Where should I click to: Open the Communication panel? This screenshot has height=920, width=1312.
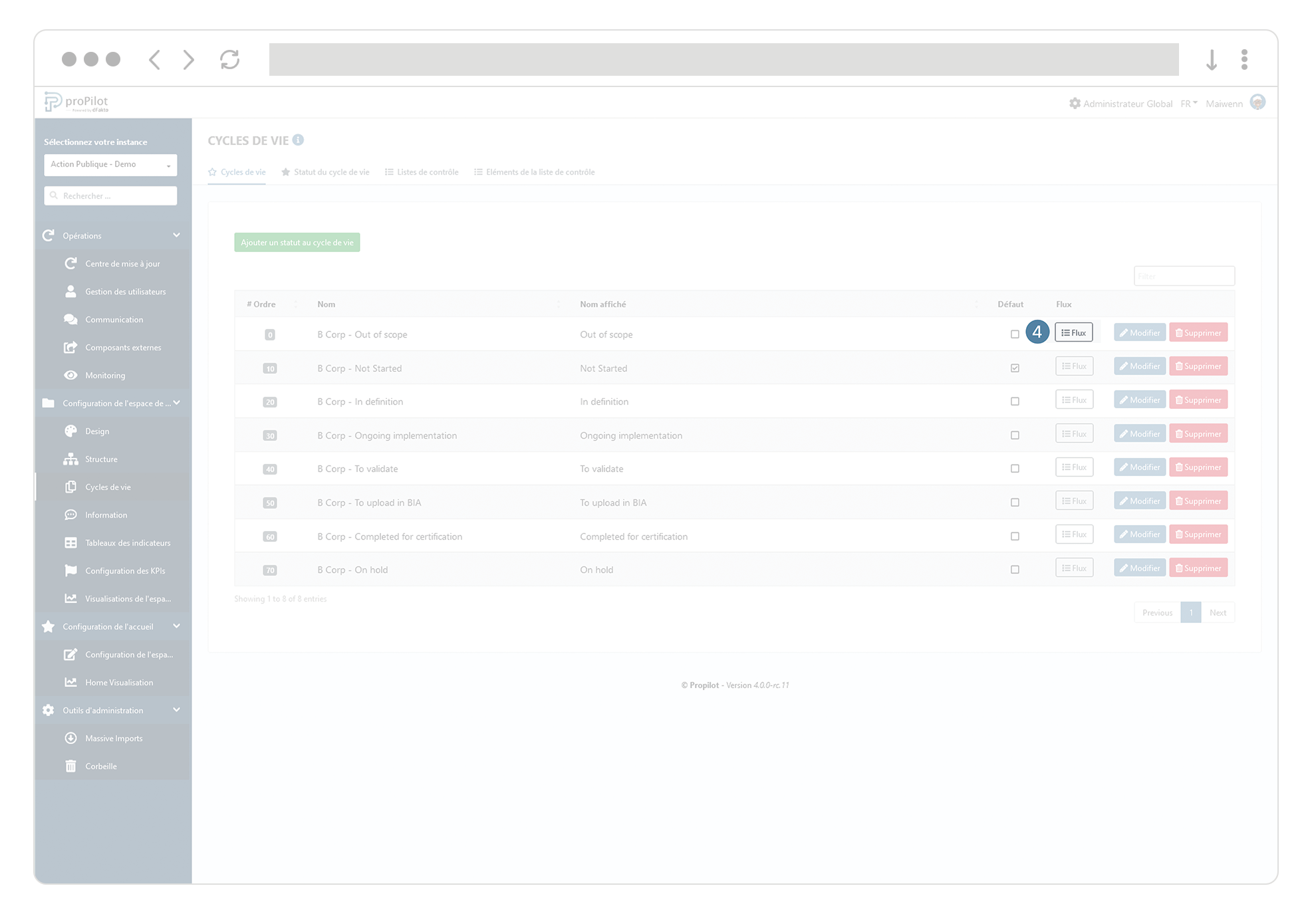114,319
